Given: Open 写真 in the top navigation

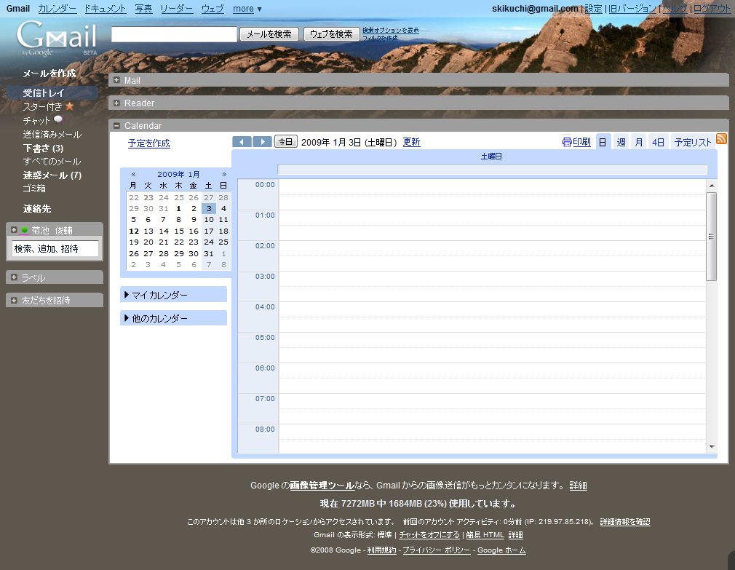Looking at the screenshot, I should [143, 9].
